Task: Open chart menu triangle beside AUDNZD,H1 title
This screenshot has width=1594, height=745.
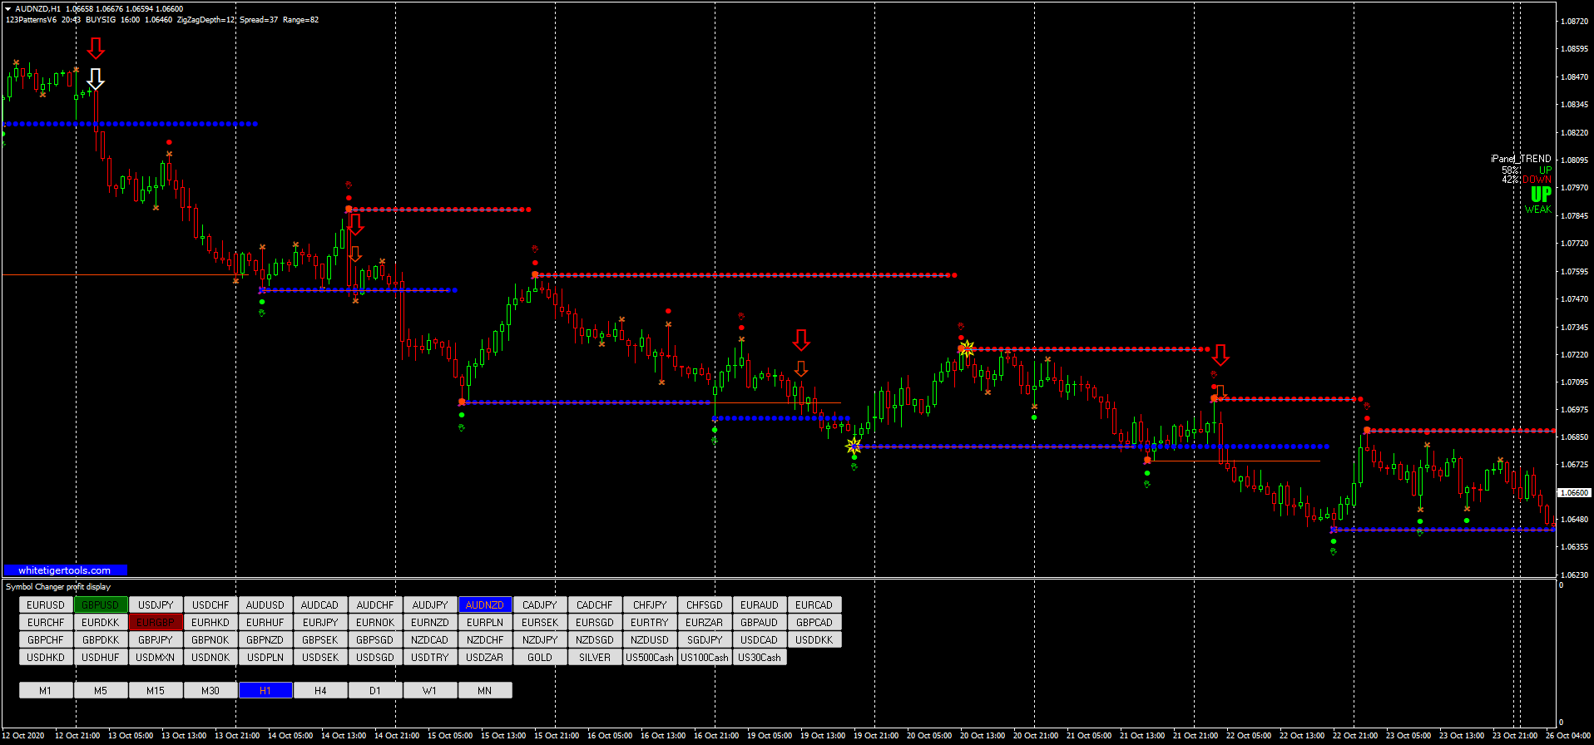Action: [x=7, y=8]
